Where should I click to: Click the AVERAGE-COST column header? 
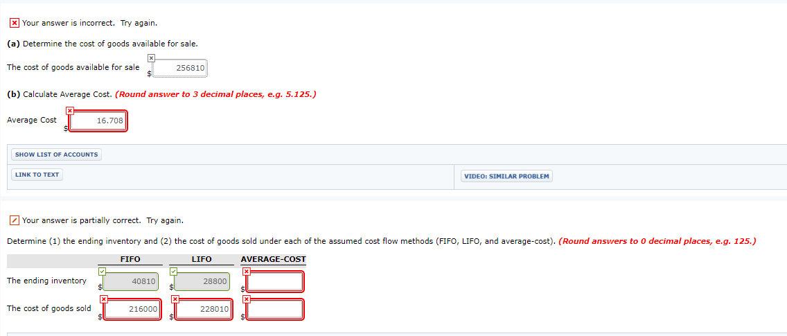(274, 259)
